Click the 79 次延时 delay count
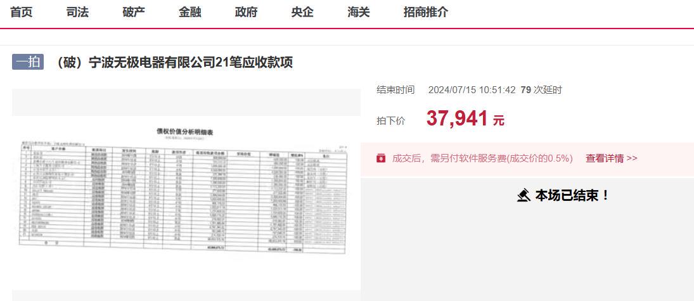This screenshot has width=694, height=301. click(x=541, y=90)
